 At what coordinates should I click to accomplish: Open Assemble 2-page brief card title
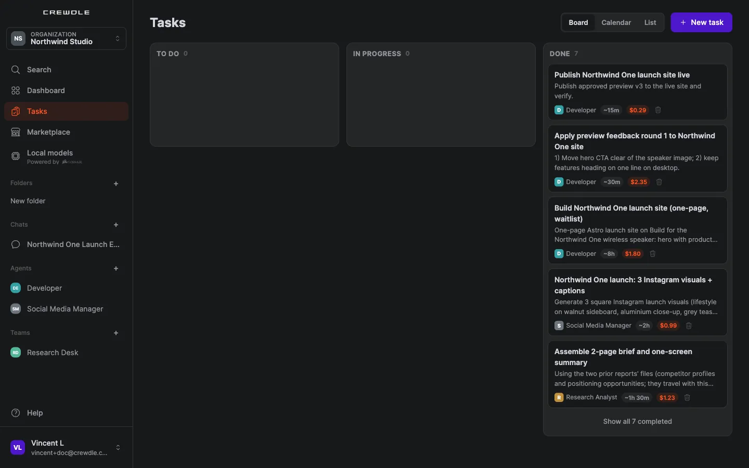(623, 357)
